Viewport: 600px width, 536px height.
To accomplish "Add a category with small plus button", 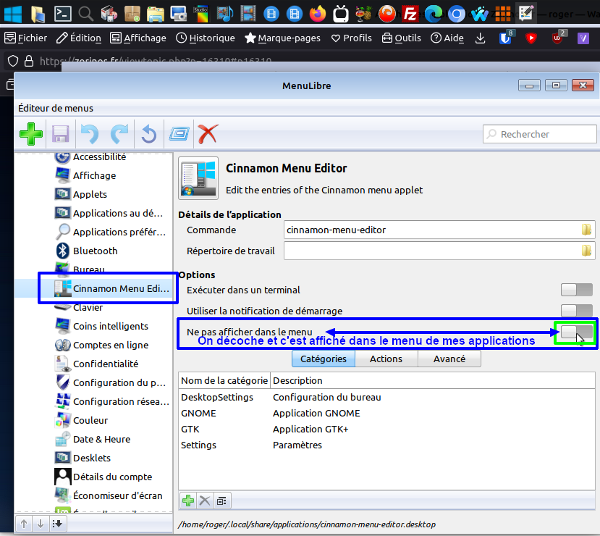I will (188, 500).
